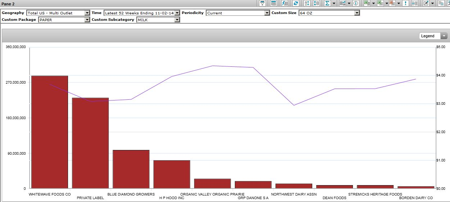Expand the Geography dropdown
The image size is (450, 202).
pyautogui.click(x=87, y=13)
